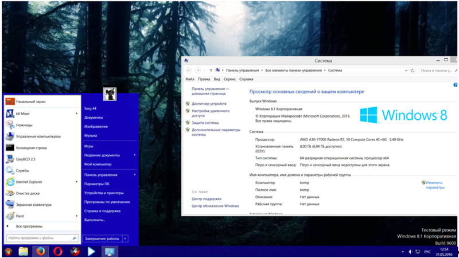Click the refresh button beside the address bar
Image resolution: width=459 pixels, height=258 pixels.
click(x=413, y=70)
